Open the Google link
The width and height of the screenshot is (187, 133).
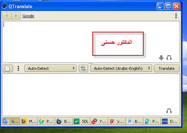click(x=28, y=16)
